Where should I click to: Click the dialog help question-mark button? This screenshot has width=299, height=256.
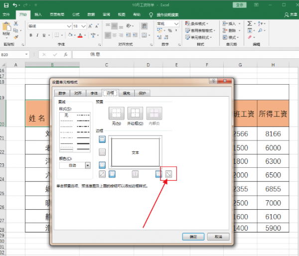pyautogui.click(x=213, y=81)
